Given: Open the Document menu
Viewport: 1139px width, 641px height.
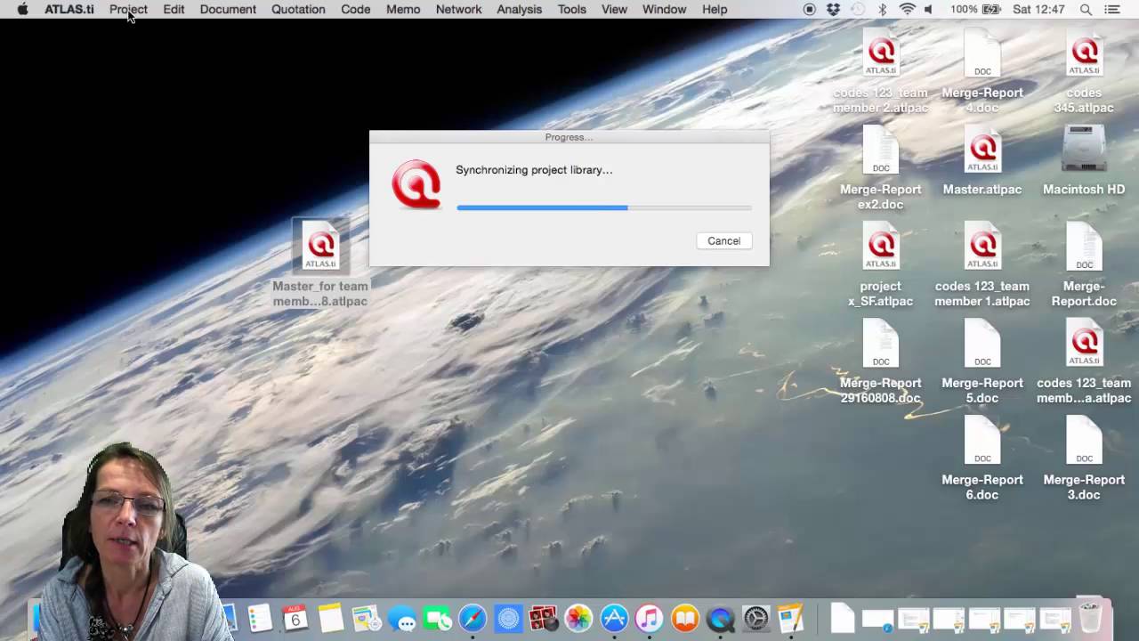Looking at the screenshot, I should click(x=228, y=9).
